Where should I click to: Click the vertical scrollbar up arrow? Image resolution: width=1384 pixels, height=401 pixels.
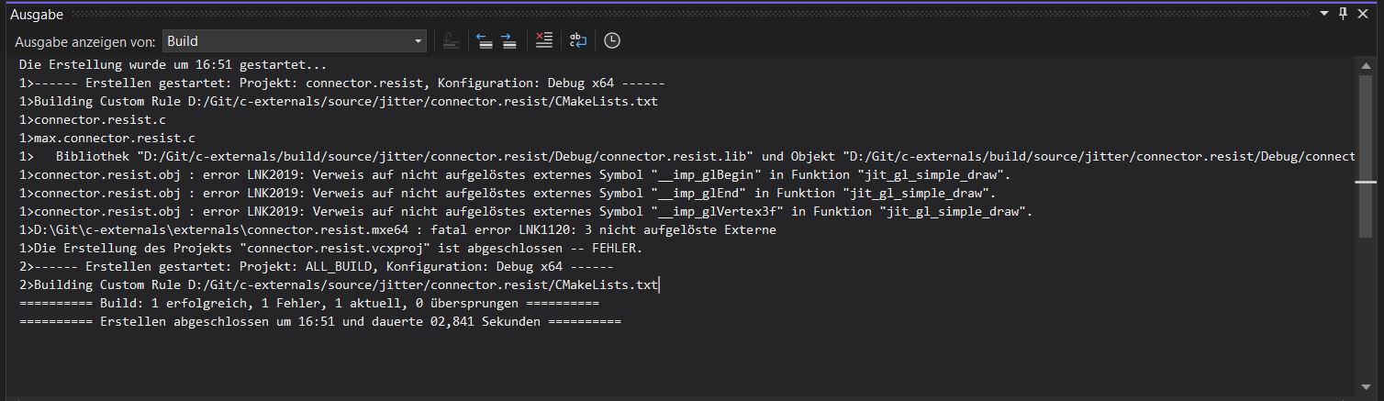[1364, 63]
